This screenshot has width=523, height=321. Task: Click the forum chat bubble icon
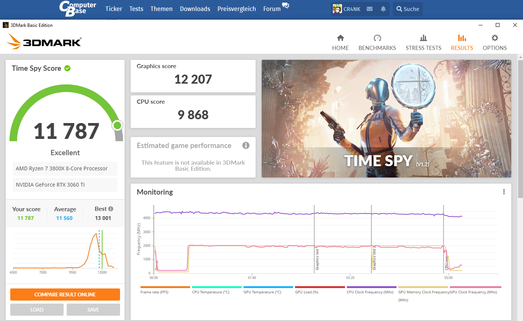pyautogui.click(x=286, y=6)
